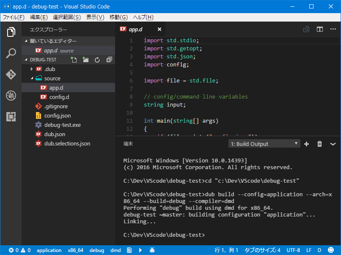341x255 pixels.
Task: Click the '// config/command line variables' comment
Action: 196,97
